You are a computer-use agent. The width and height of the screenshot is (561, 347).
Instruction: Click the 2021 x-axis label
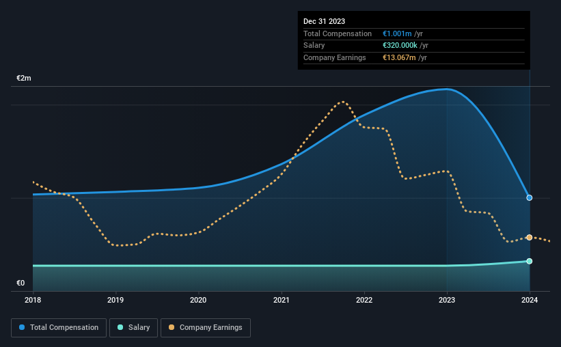pyautogui.click(x=282, y=300)
